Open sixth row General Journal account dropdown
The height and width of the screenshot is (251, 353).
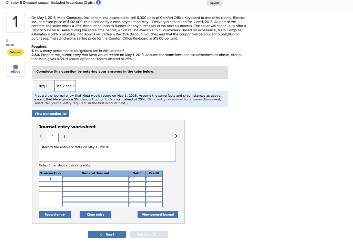pos(95,205)
